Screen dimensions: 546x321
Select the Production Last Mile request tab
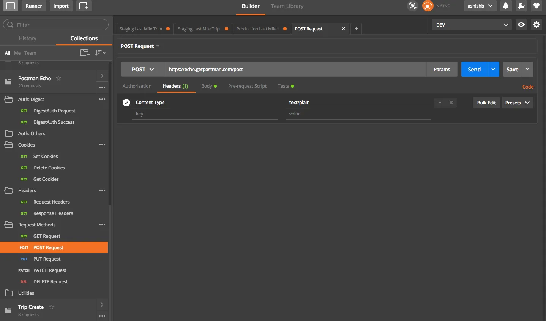261,29
